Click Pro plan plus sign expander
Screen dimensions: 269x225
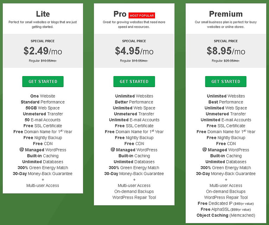(x=134, y=180)
